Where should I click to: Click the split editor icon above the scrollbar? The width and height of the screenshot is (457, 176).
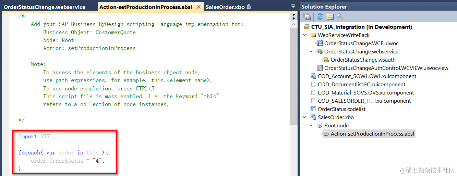(x=294, y=16)
